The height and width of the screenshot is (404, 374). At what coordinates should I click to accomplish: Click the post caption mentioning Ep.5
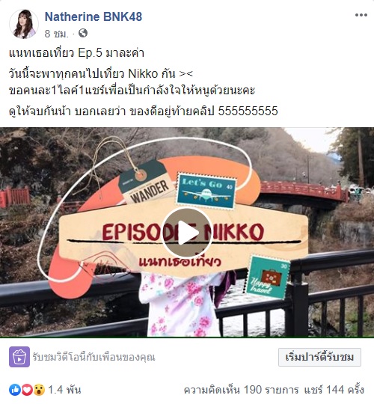76,53
